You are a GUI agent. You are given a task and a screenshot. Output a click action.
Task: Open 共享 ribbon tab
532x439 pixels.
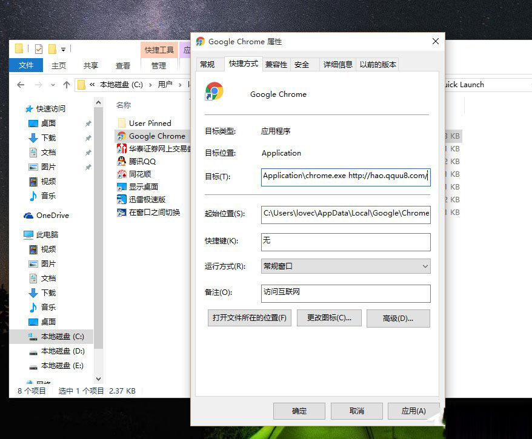click(x=91, y=65)
